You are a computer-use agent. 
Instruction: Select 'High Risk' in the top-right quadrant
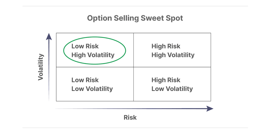point(166,46)
